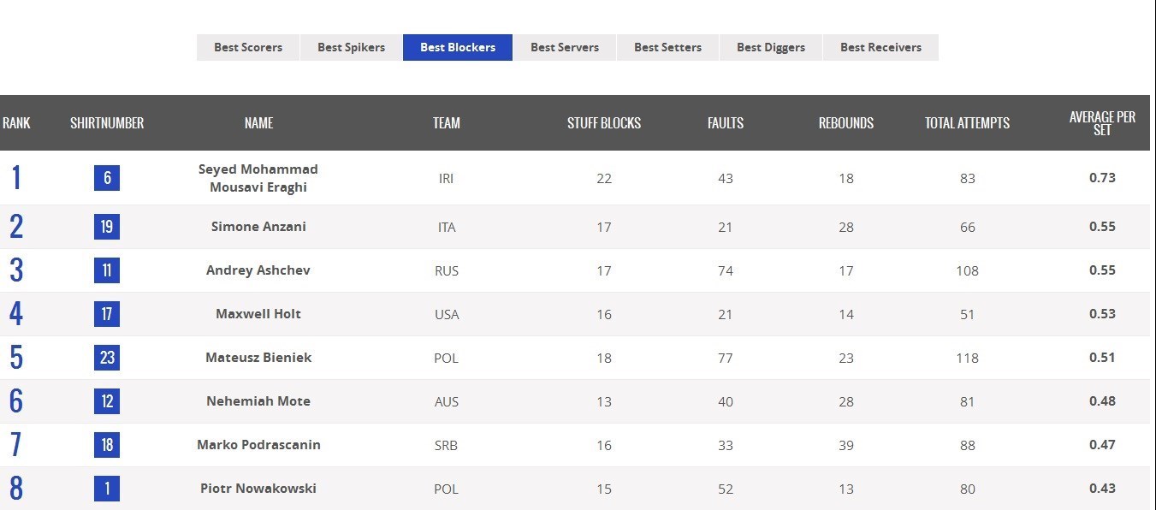The image size is (1156, 510).
Task: Open Simone Anzani player link
Action: [x=258, y=227]
